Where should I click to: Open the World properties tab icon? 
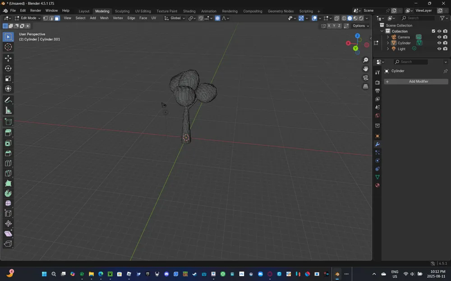(x=377, y=116)
